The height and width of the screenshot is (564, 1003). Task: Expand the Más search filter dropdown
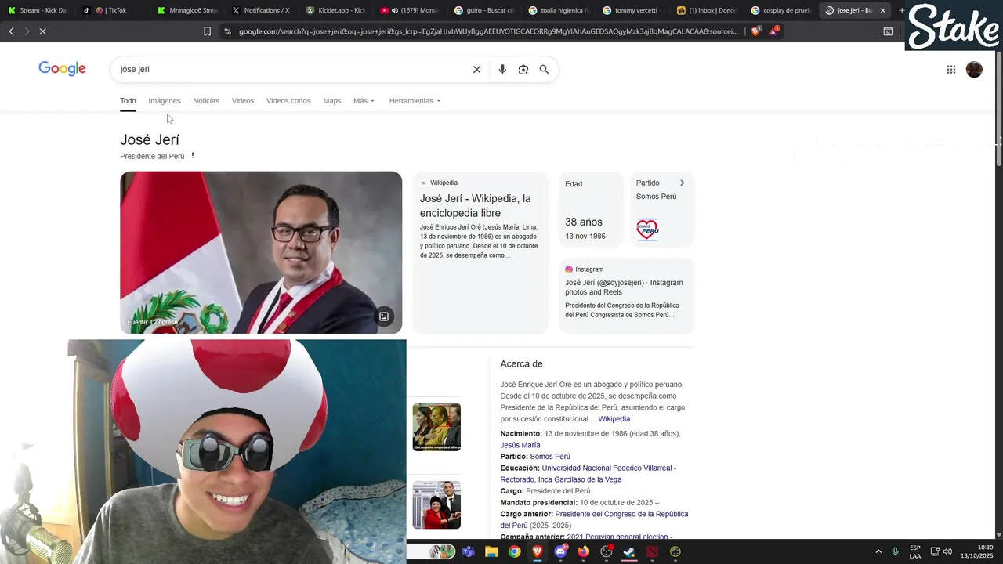coord(364,101)
